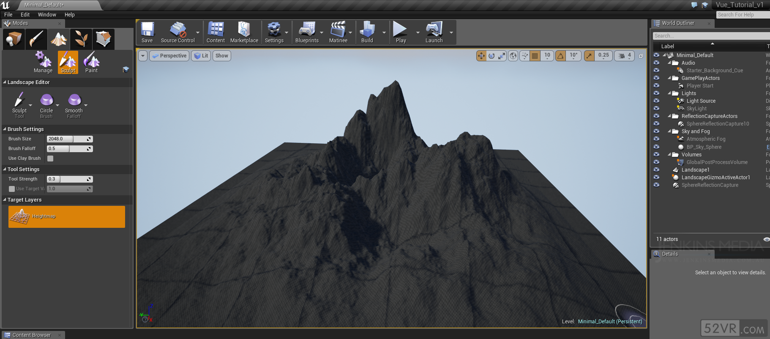Select the Heightmap target layer
This screenshot has width=770, height=339.
(67, 217)
